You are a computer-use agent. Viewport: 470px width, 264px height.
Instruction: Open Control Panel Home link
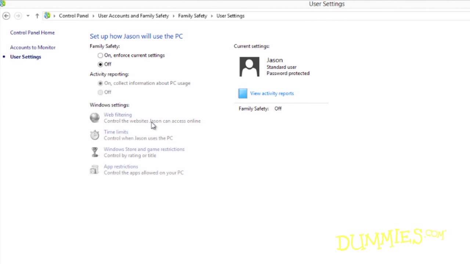click(x=32, y=33)
